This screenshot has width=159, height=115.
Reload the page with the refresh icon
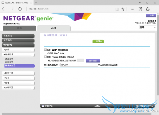(x=20, y=9)
